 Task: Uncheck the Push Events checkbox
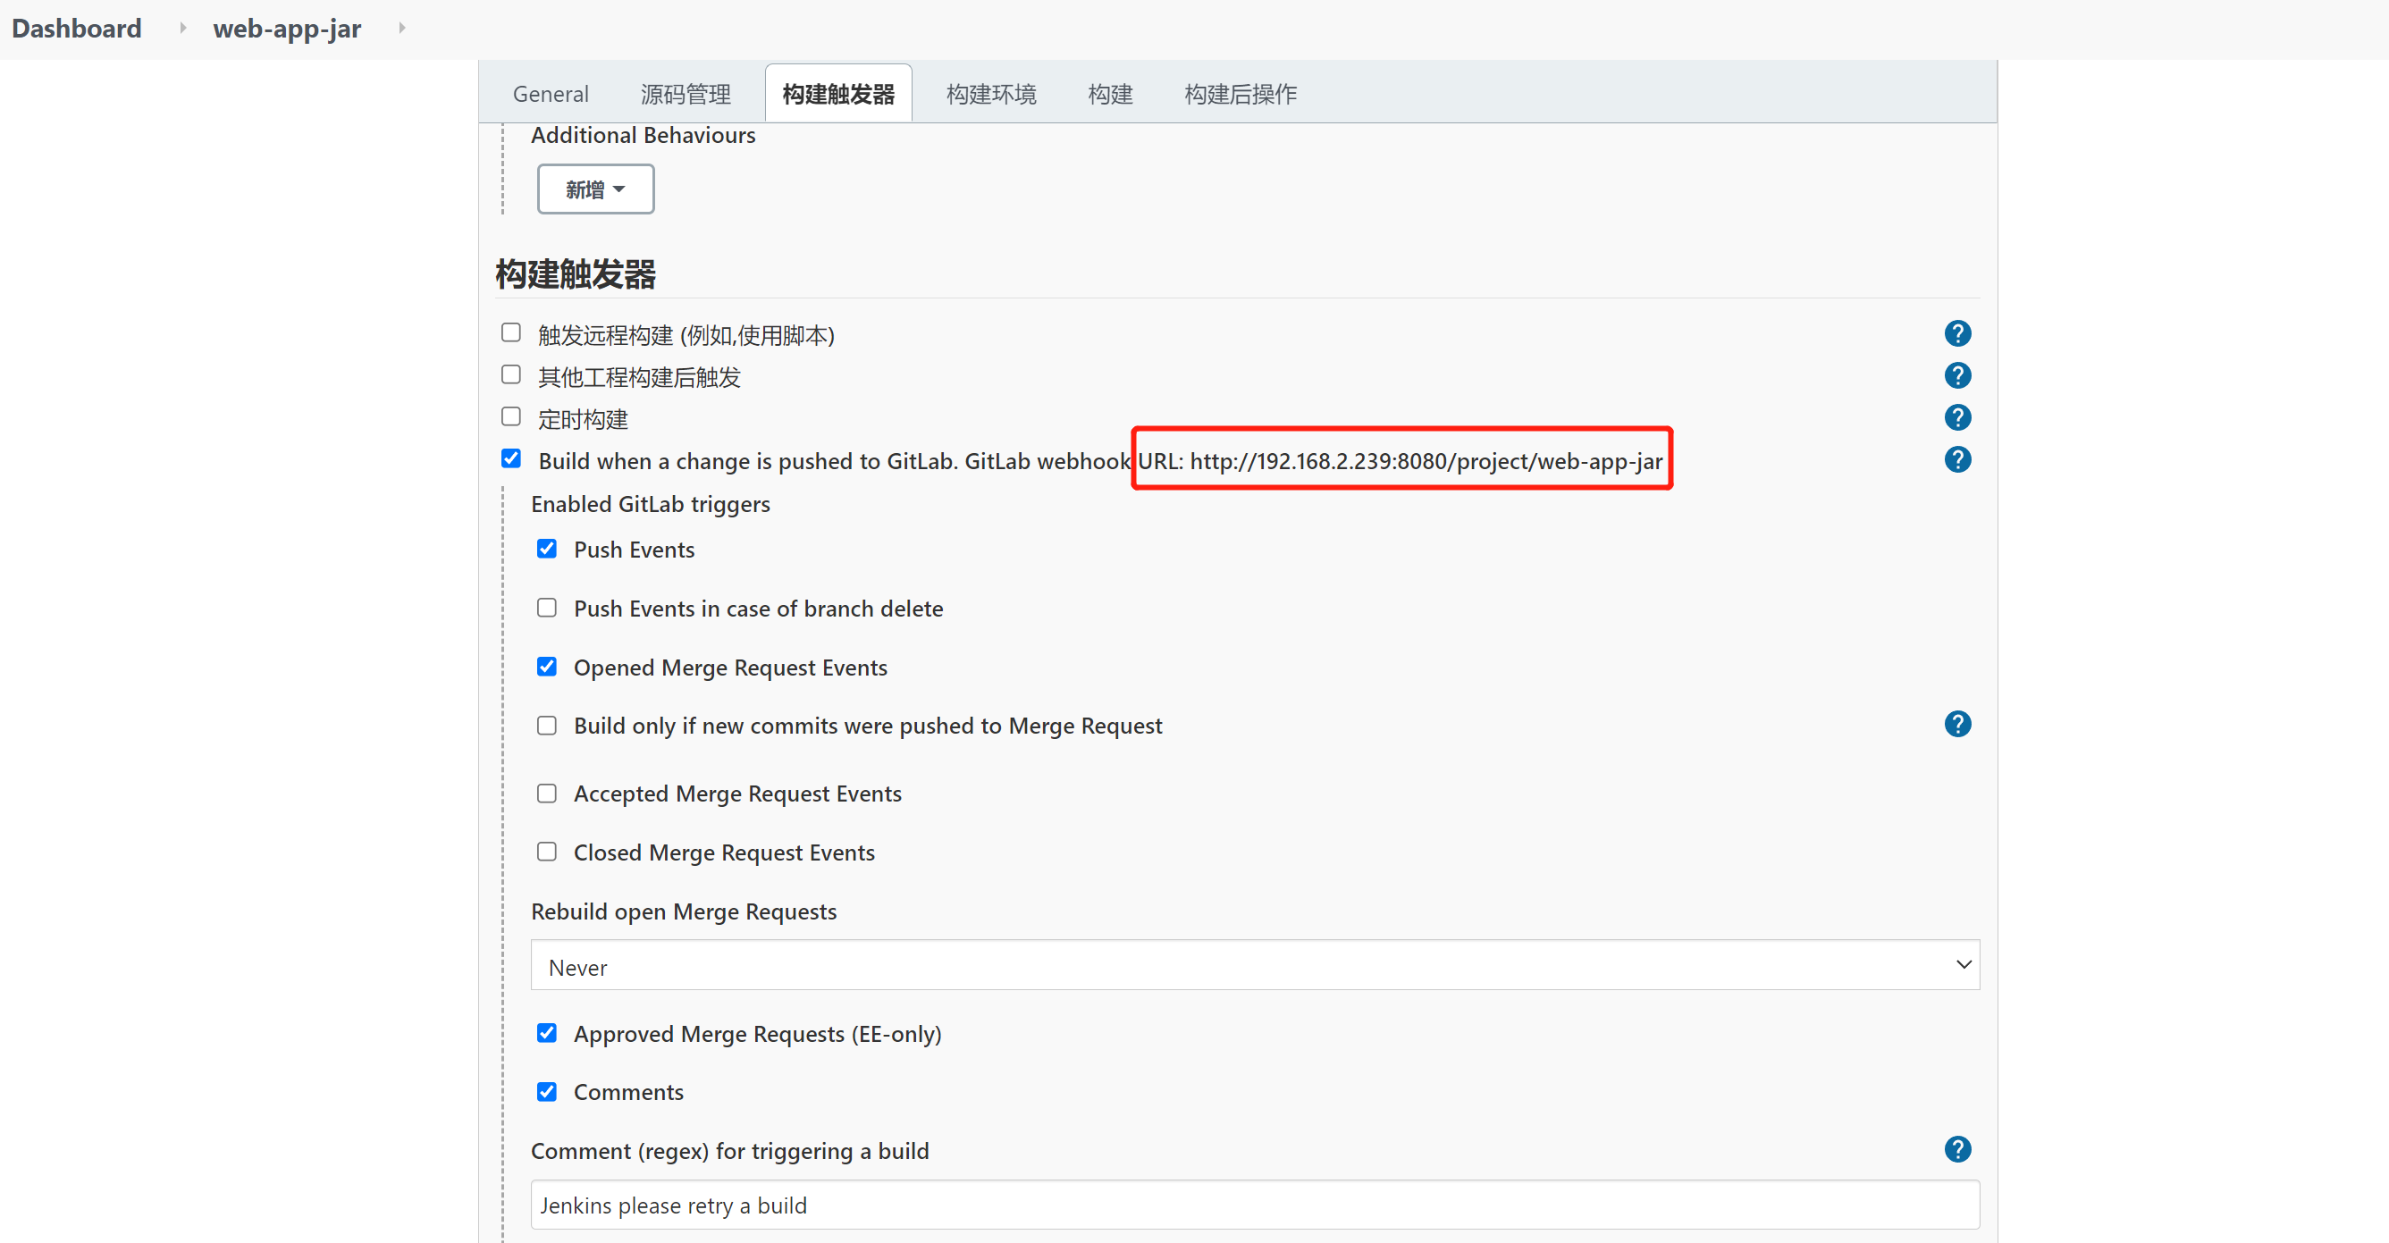click(547, 549)
